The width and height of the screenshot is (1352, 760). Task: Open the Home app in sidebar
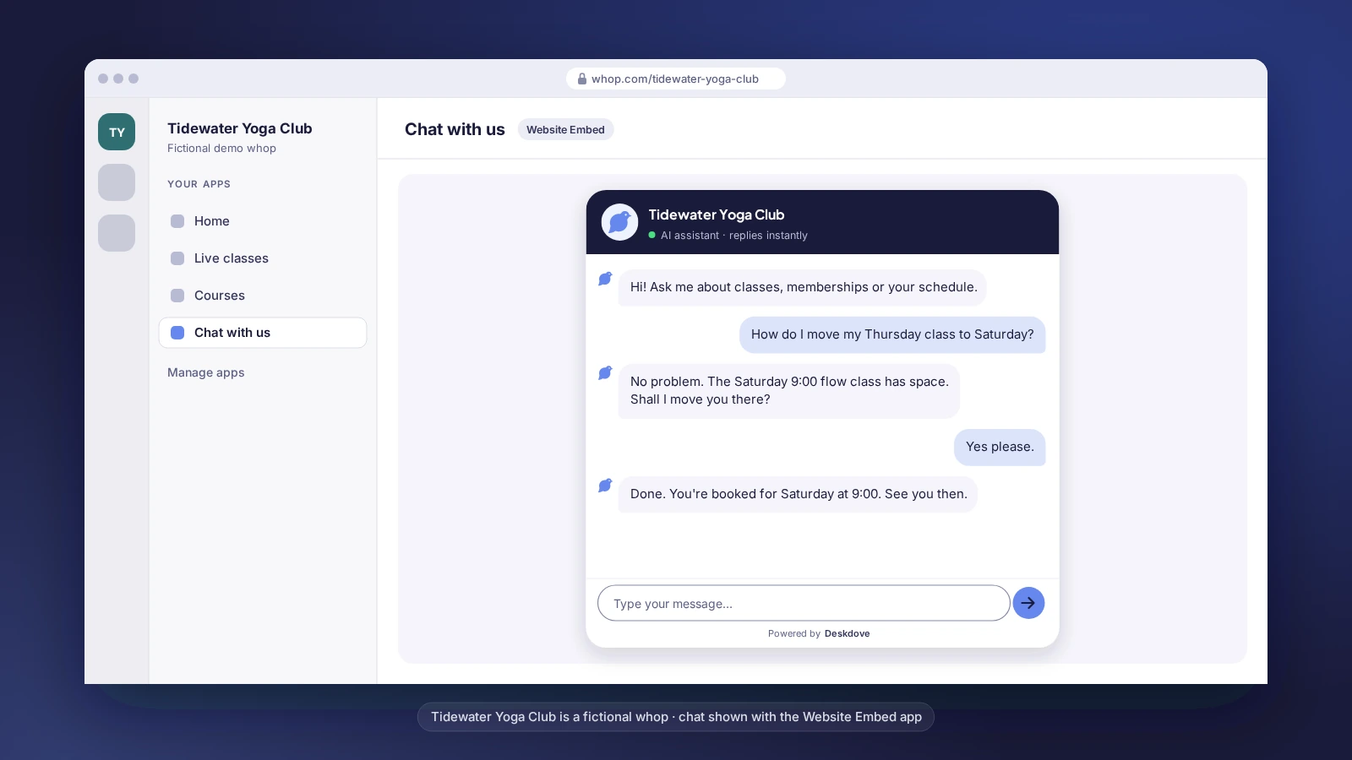[x=263, y=221]
